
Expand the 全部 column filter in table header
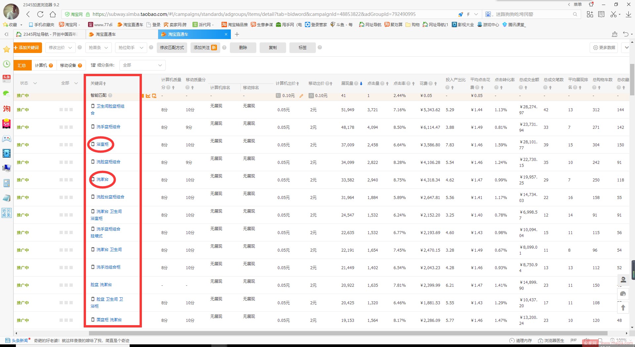[x=76, y=83]
